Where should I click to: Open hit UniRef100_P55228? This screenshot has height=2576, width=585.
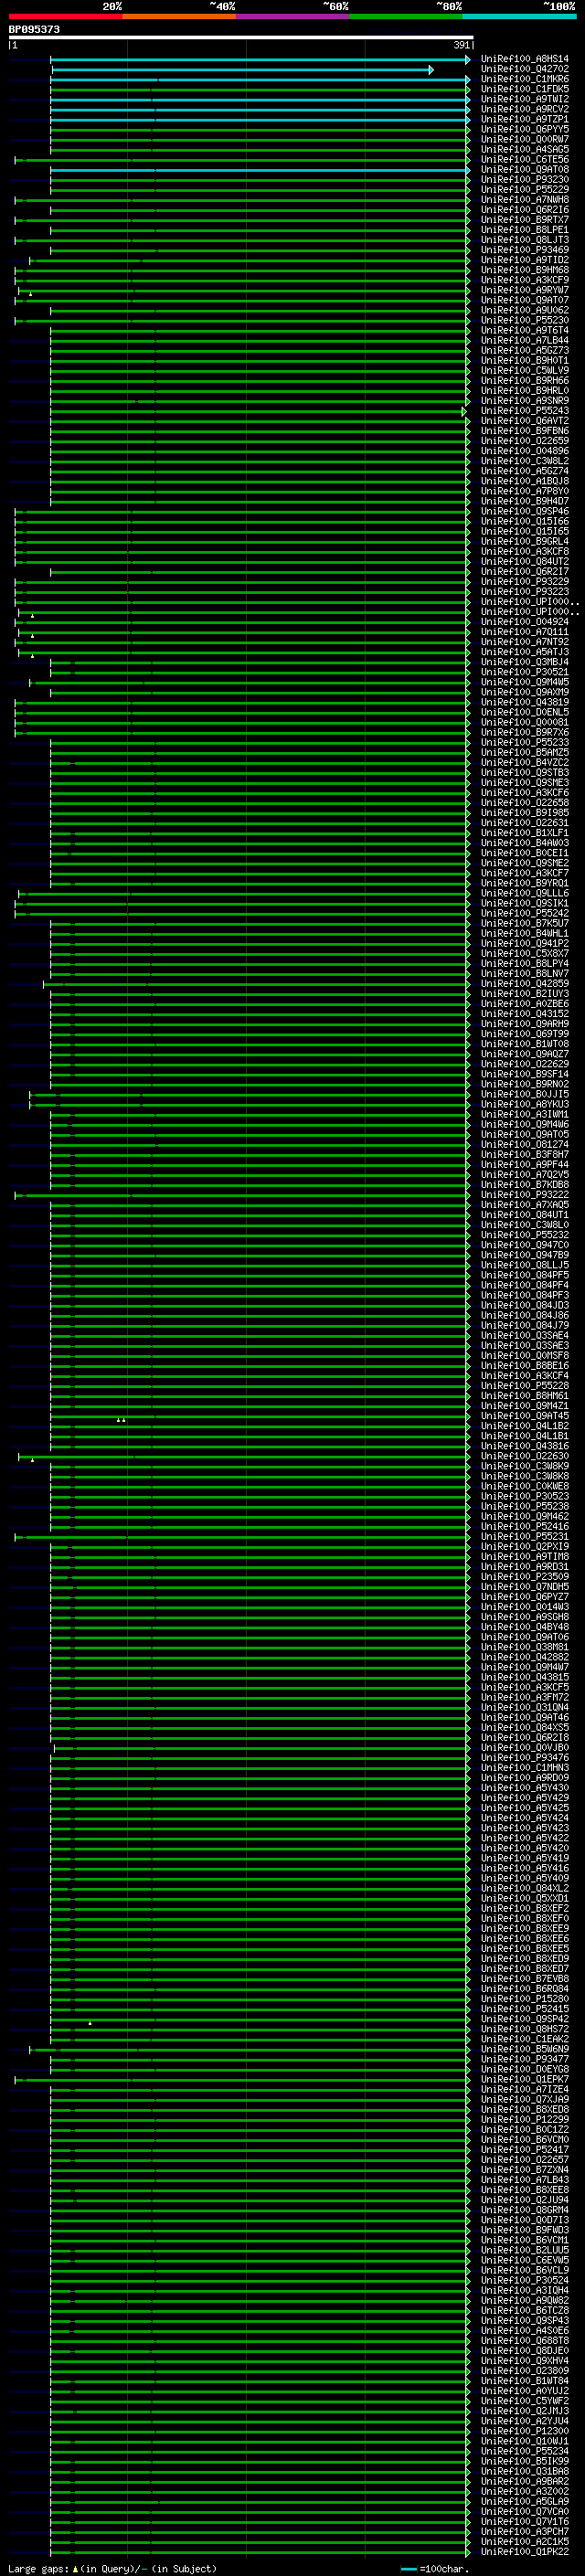click(x=524, y=1386)
